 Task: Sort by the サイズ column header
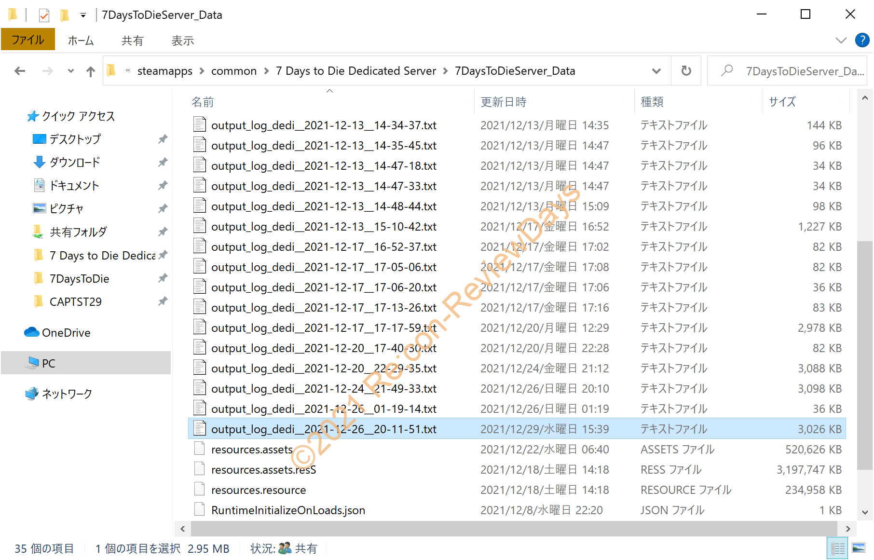click(782, 102)
